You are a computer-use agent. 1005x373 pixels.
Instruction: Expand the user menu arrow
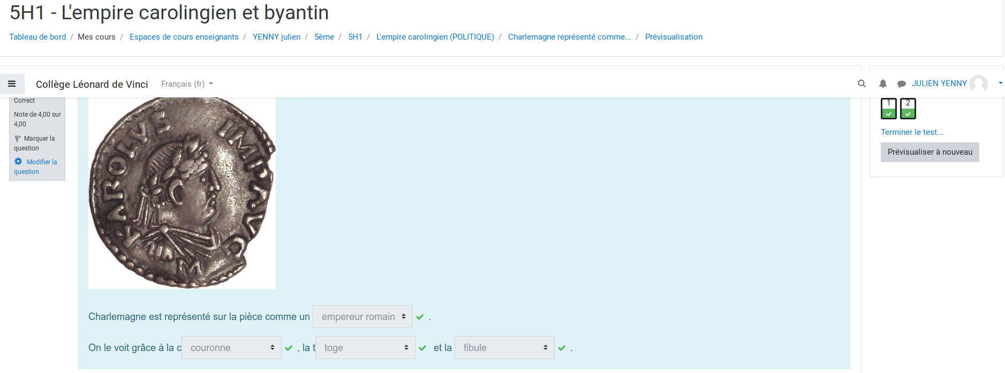1000,83
